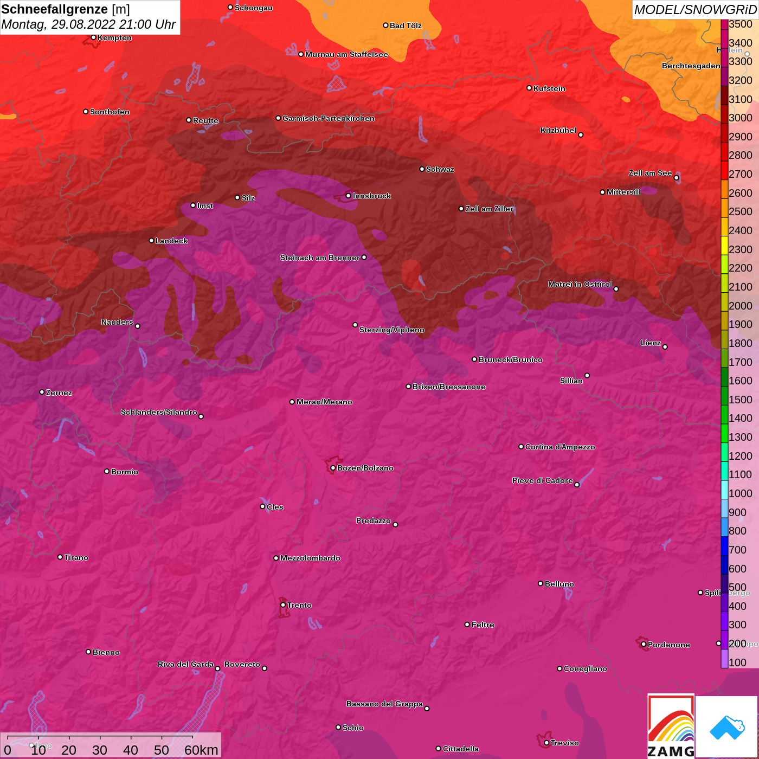Select the Sillian label
Viewport: 759px width, 759px height.
[x=571, y=381]
